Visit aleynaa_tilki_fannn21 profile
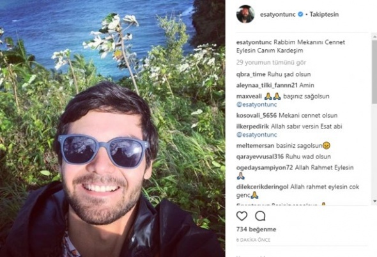The image size is (377, 257). tap(267, 85)
